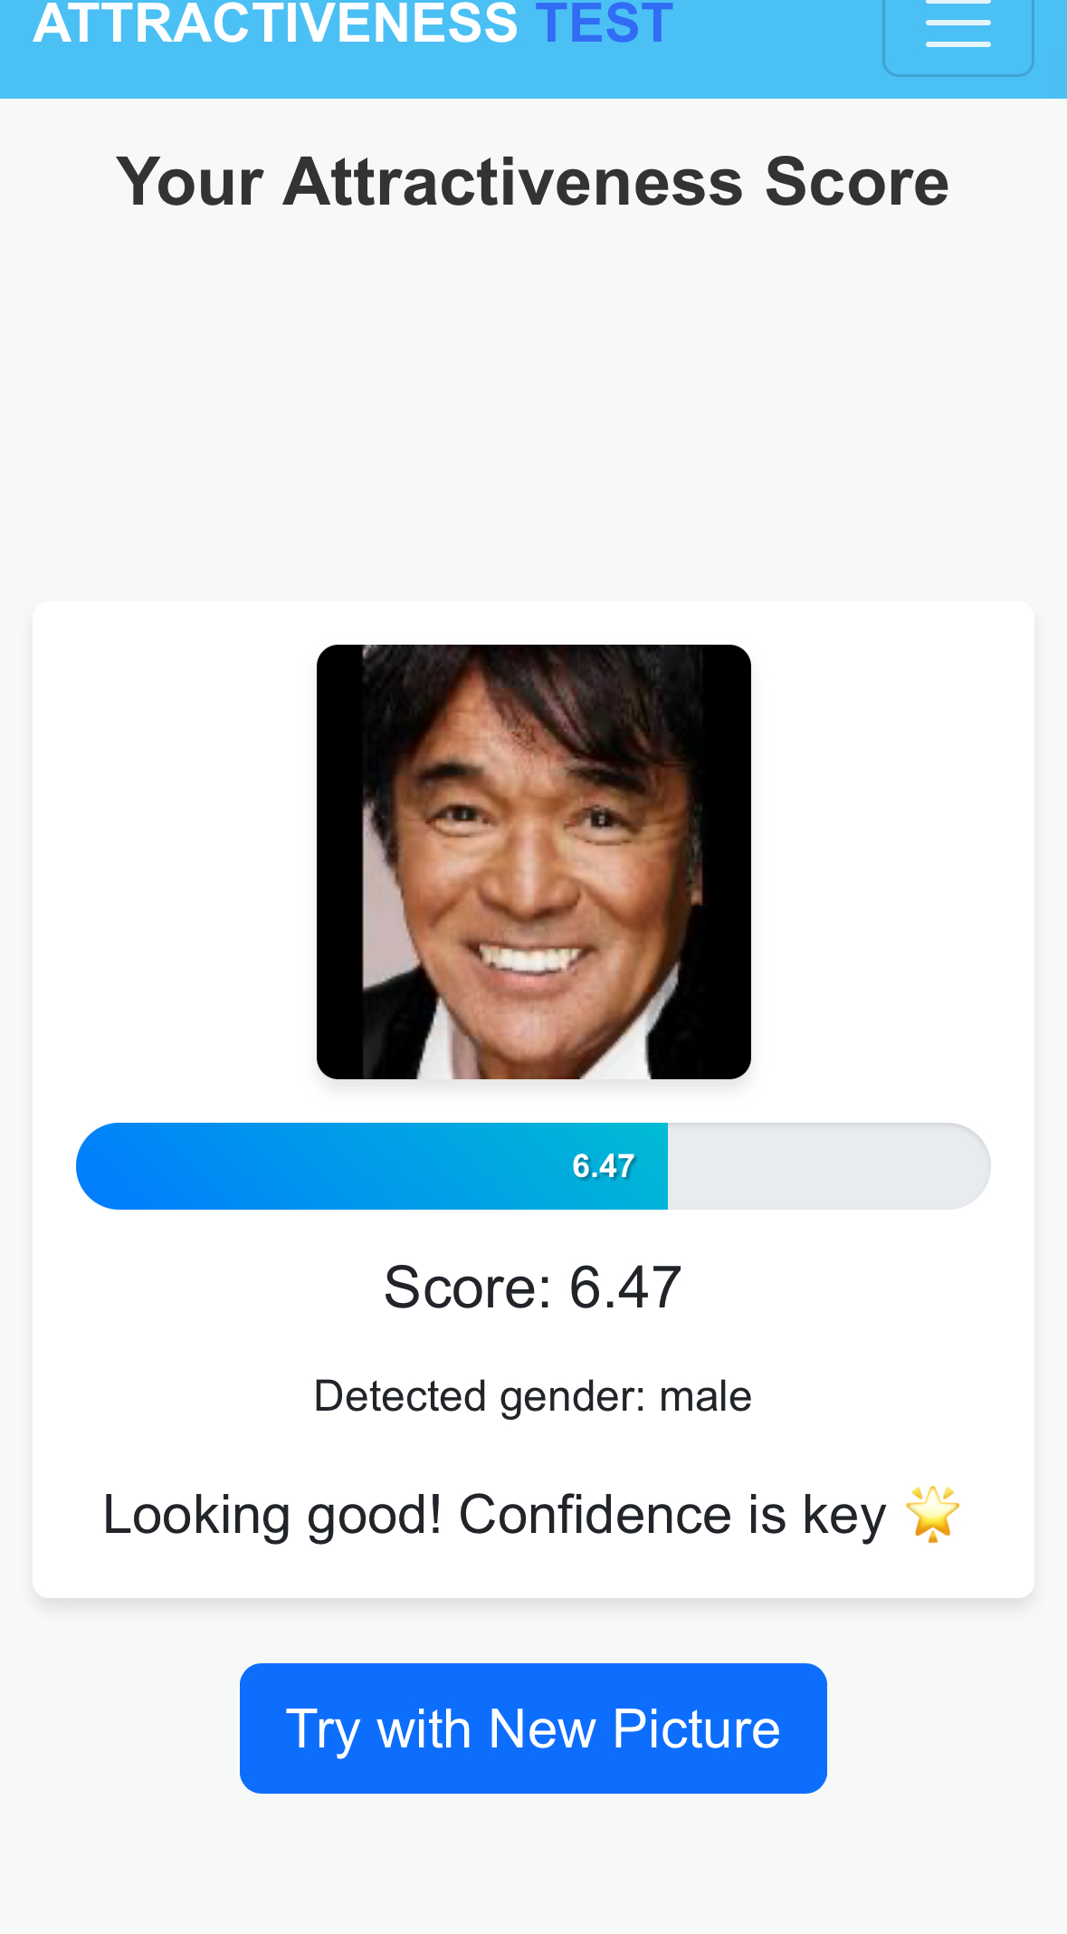This screenshot has width=1067, height=1934.
Task: Click the ATTRACTIVENESS word in site logo
Action: point(275,24)
